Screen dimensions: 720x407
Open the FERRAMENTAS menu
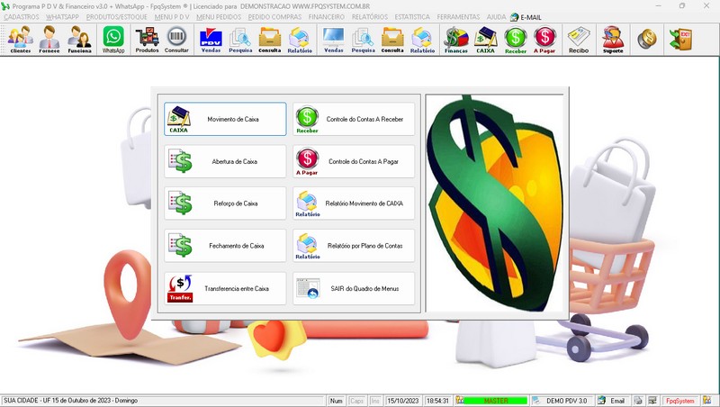[458, 17]
